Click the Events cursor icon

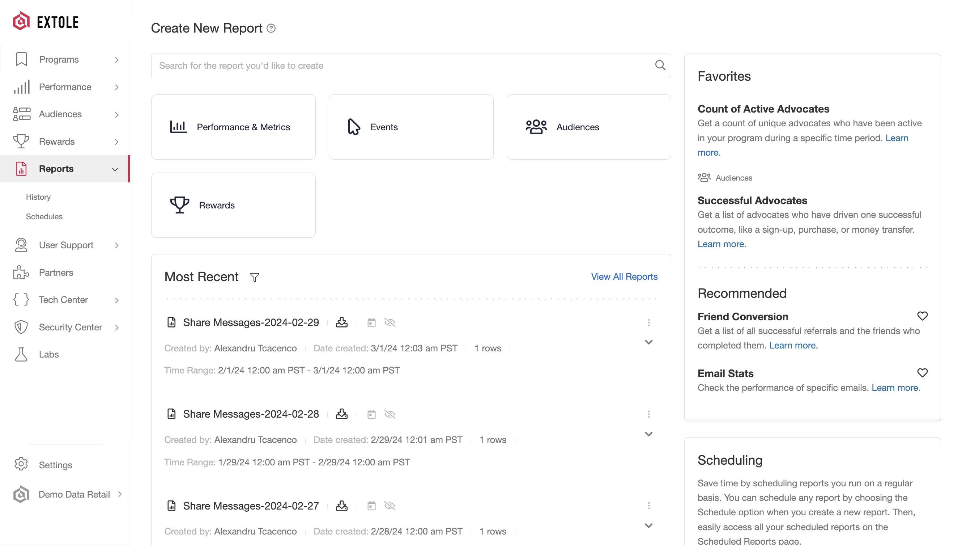tap(353, 127)
